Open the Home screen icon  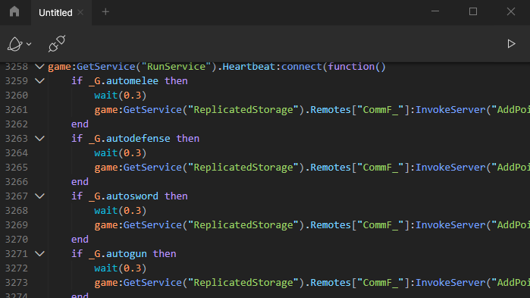tap(14, 12)
